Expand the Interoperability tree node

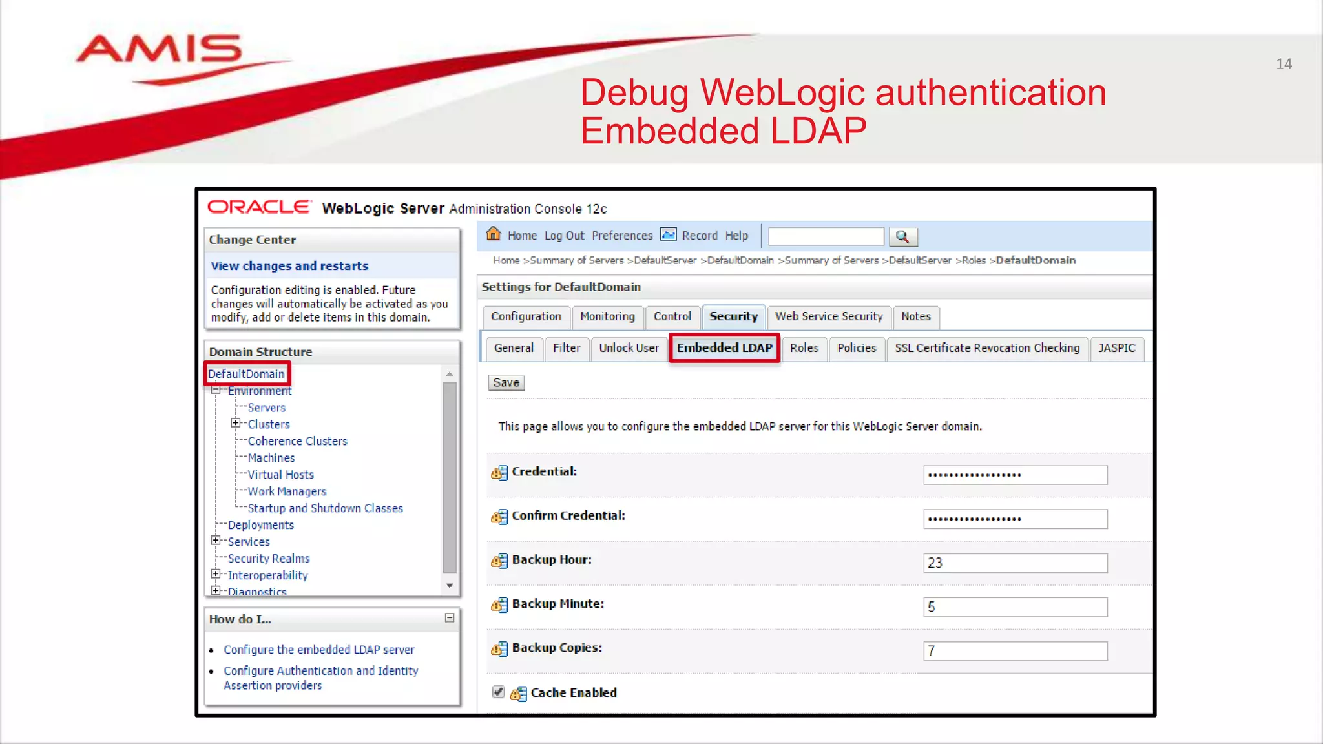coord(216,574)
